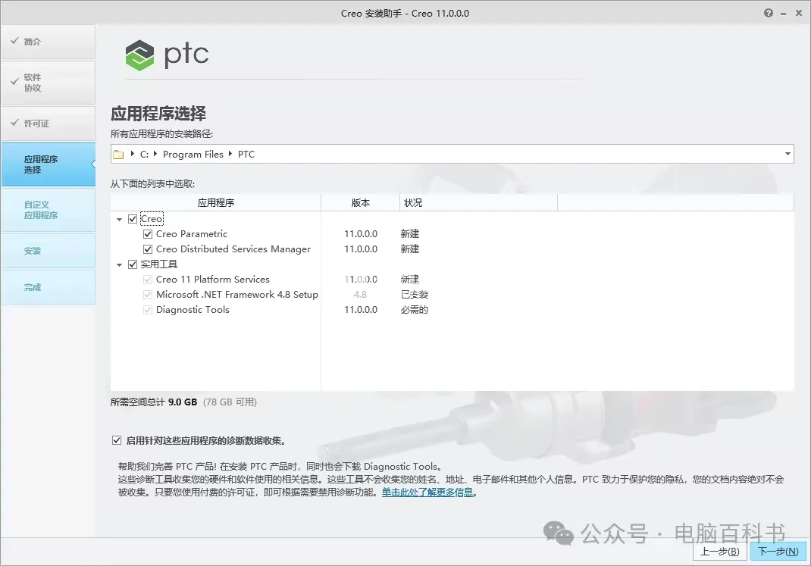Click the 状况 column header
Image resolution: width=811 pixels, height=566 pixels.
(478, 202)
